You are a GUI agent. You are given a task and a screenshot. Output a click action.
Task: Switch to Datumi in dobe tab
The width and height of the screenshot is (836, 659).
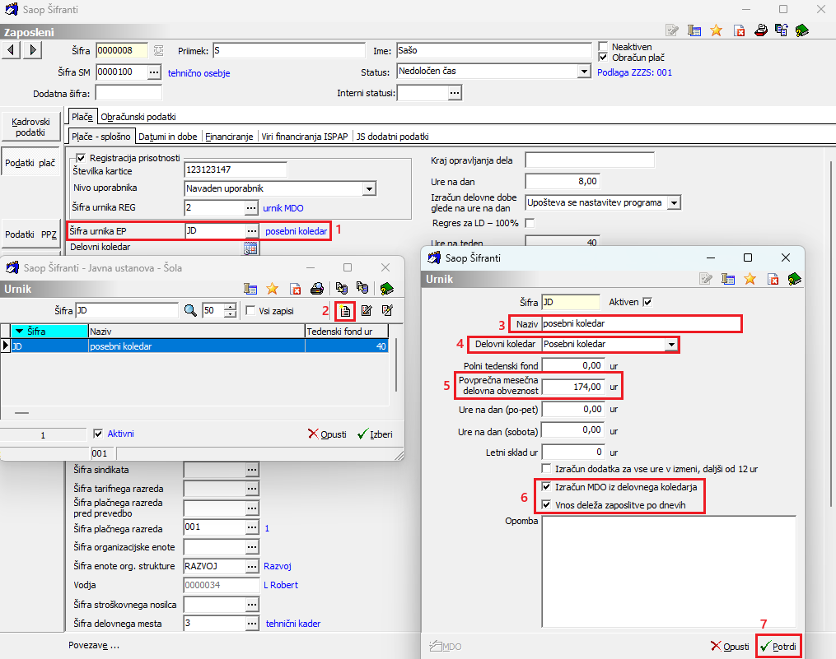(x=168, y=137)
